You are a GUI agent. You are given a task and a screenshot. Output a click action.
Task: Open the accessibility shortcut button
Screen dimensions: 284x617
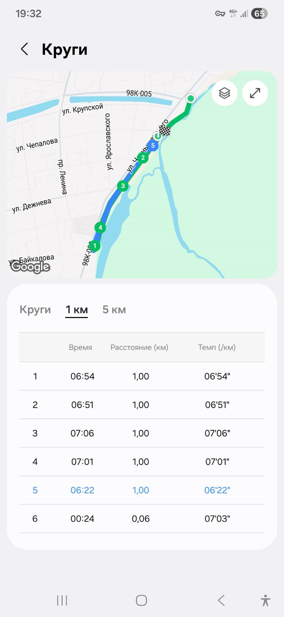[x=266, y=600]
